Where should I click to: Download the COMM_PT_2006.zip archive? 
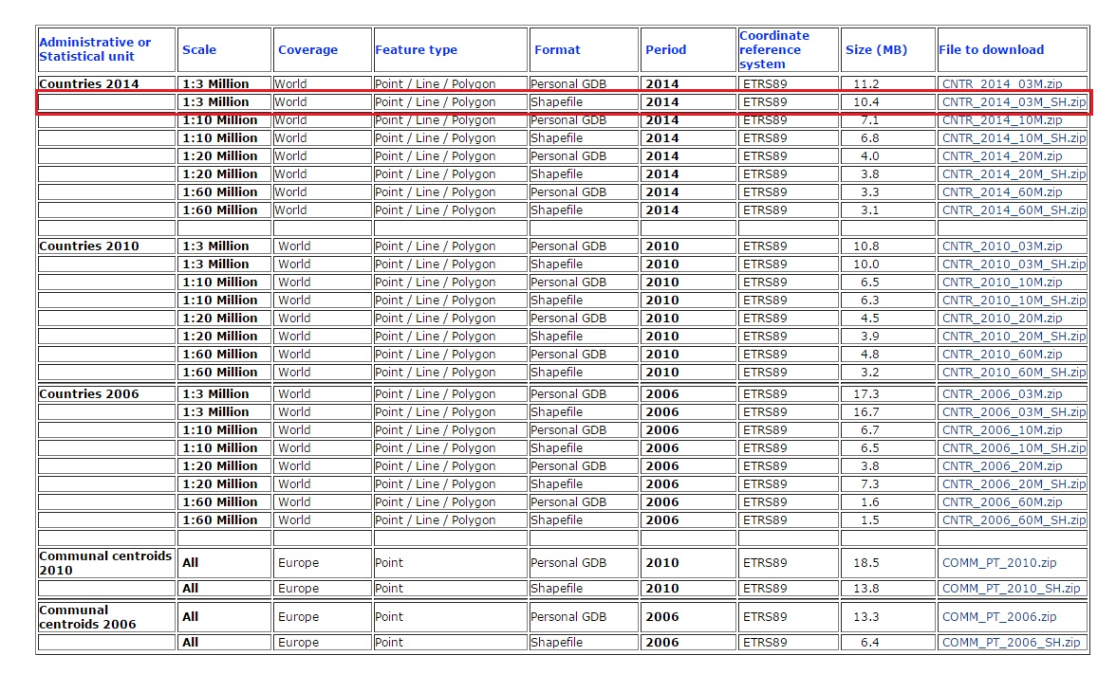[x=991, y=616]
